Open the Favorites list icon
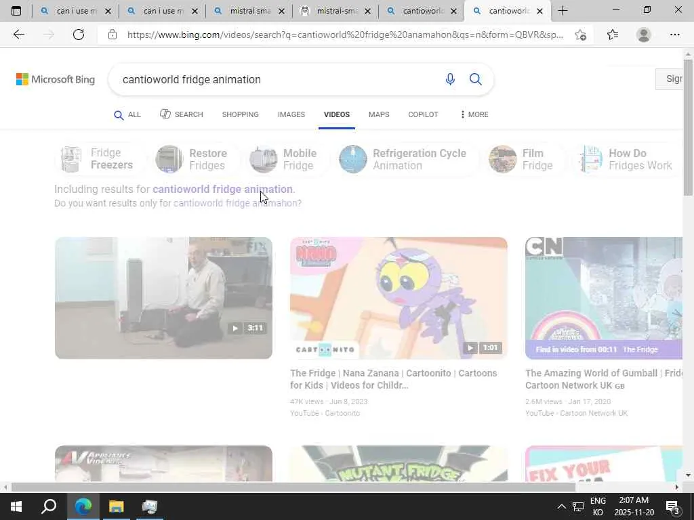694x520 pixels. click(x=613, y=35)
